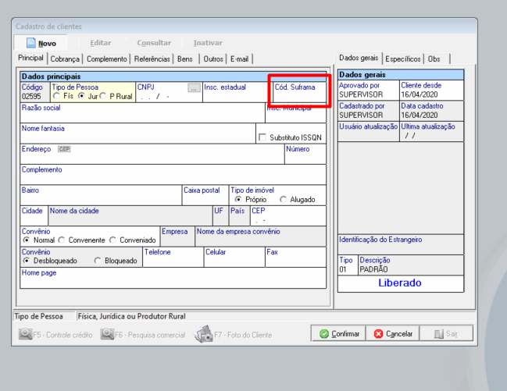Click the CEP search icon beside Endereço

pyautogui.click(x=64, y=149)
